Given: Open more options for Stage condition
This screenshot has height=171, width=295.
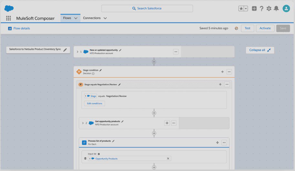Looking at the screenshot, I should point(229,72).
